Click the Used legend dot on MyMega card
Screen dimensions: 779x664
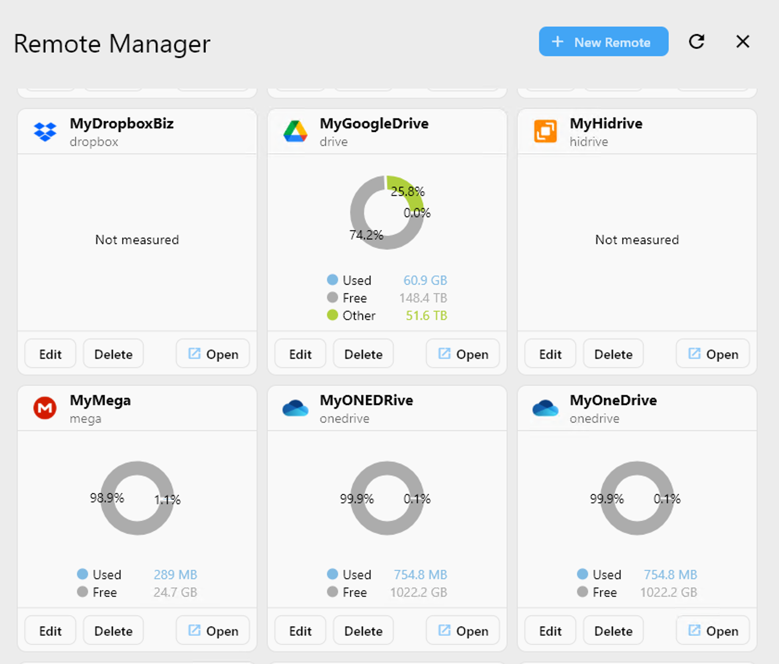[x=83, y=574]
